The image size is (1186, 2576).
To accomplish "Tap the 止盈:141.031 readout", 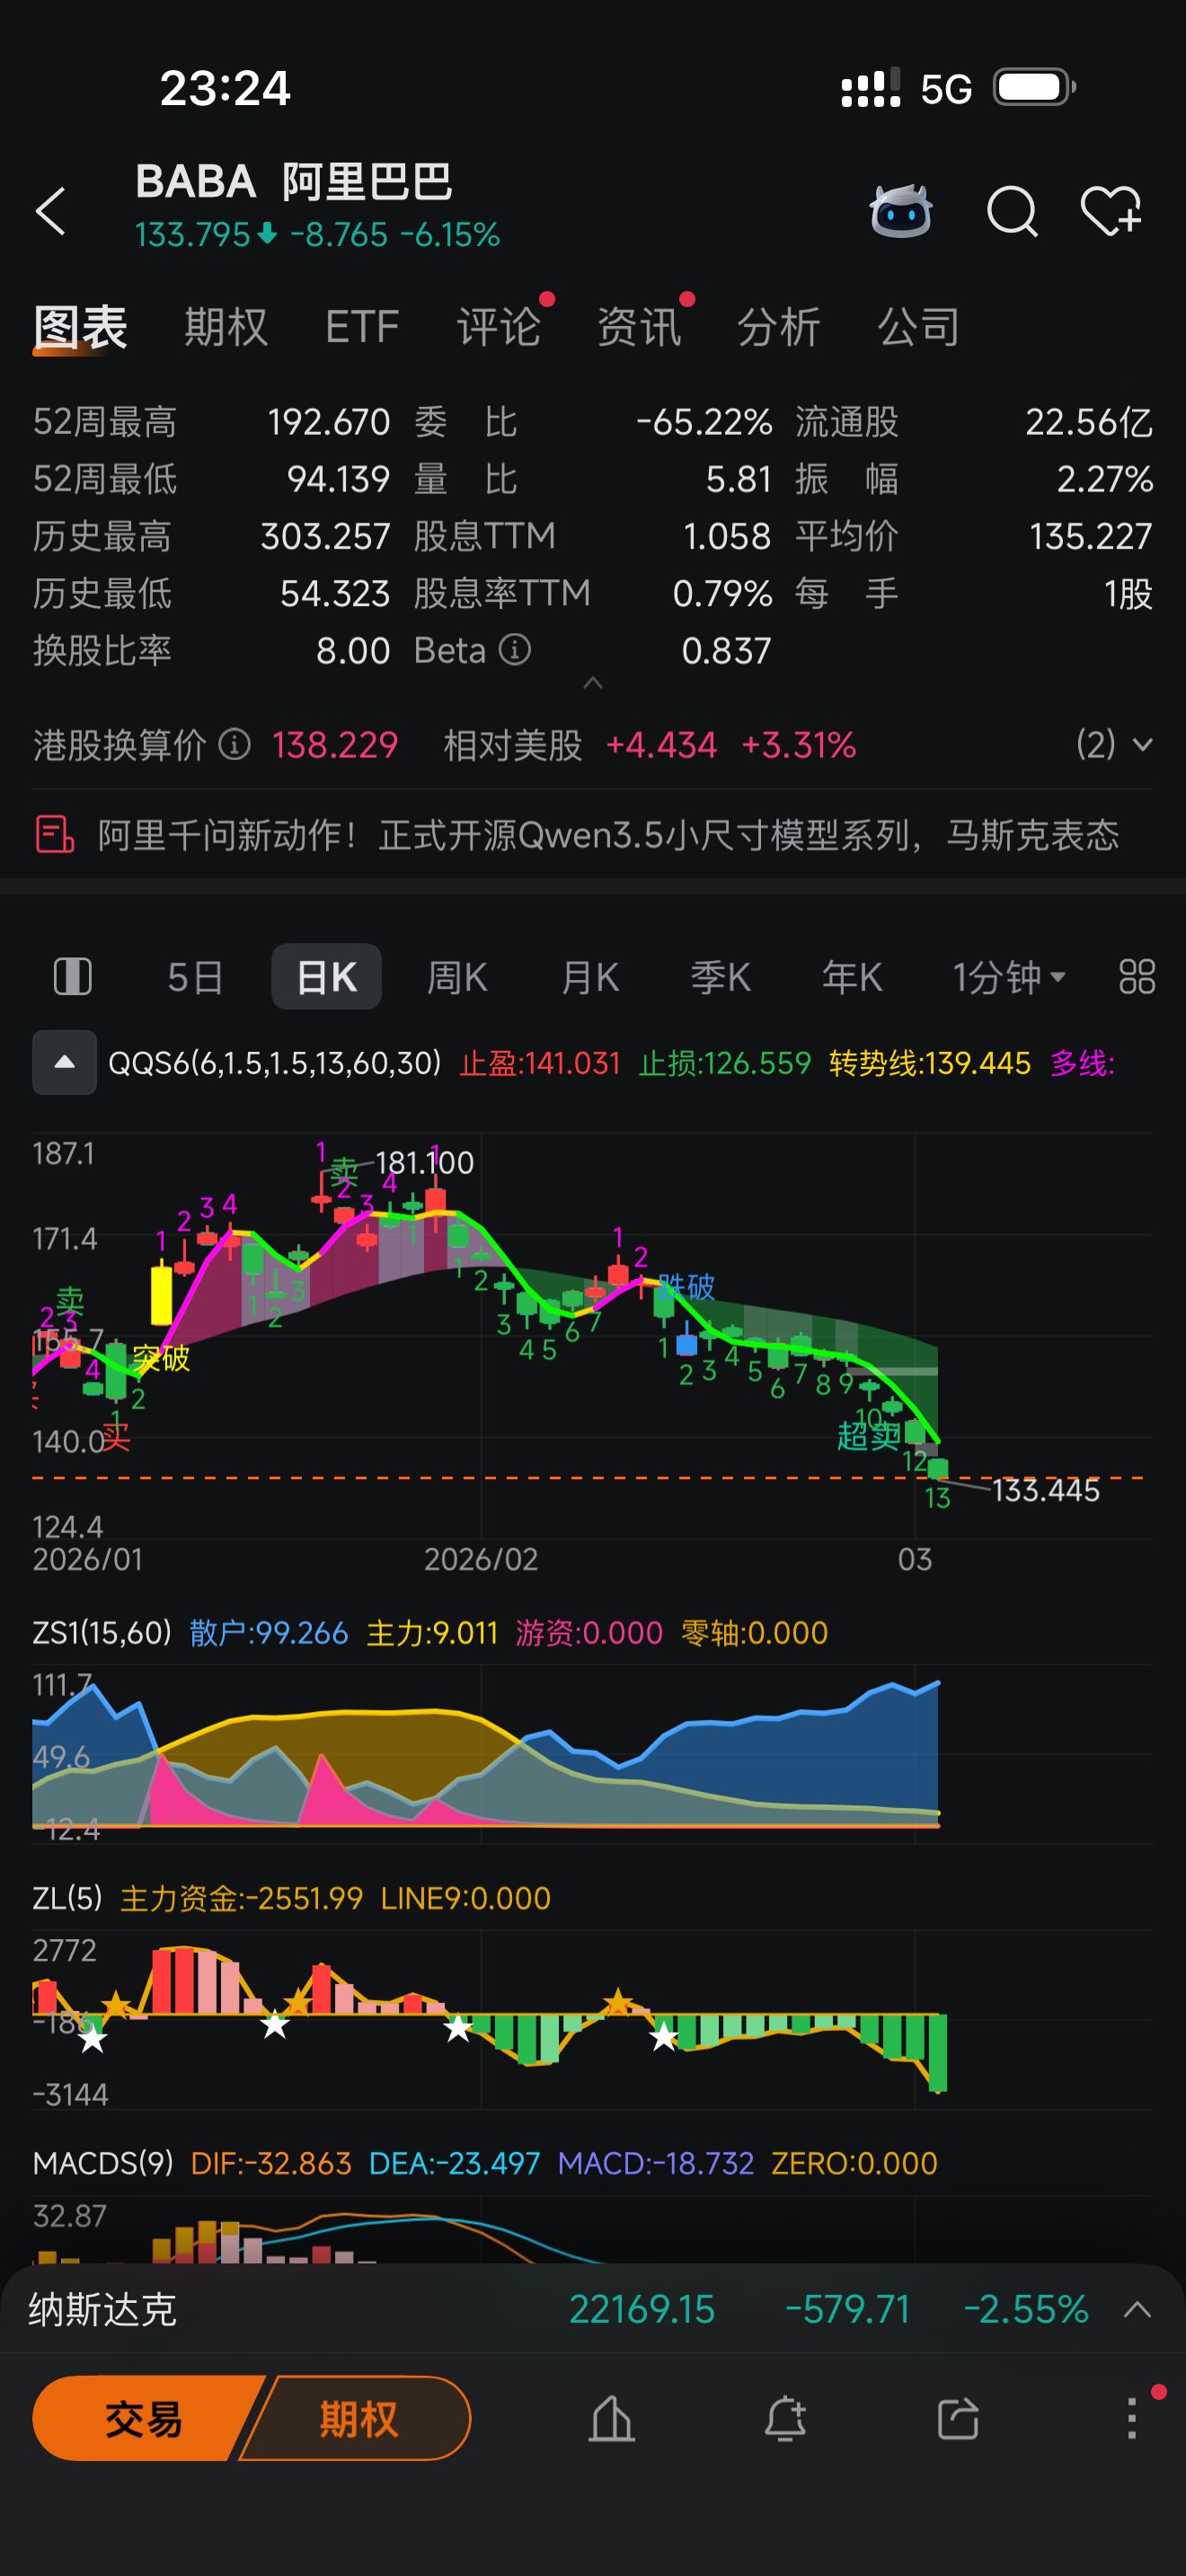I will pos(540,1062).
